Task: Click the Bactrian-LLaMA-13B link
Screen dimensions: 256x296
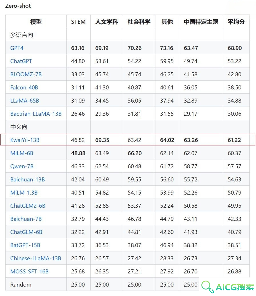Action: pos(36,114)
